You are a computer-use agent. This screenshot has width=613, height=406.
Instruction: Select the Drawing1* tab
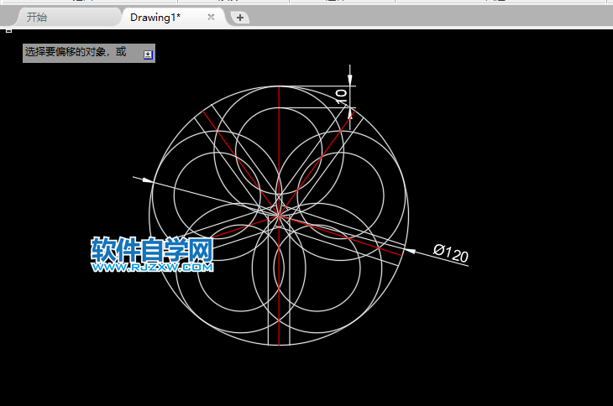pos(155,17)
